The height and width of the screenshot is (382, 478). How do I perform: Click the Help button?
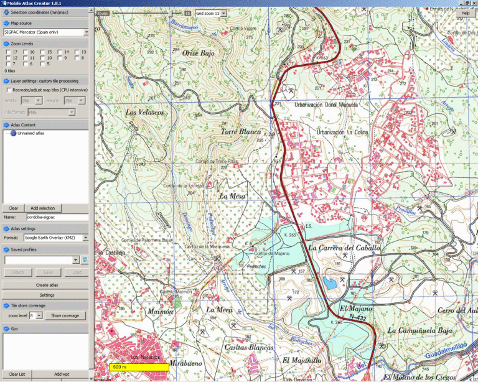click(465, 12)
